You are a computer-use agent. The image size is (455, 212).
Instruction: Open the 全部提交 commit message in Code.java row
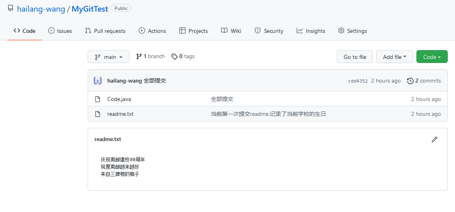(x=222, y=99)
